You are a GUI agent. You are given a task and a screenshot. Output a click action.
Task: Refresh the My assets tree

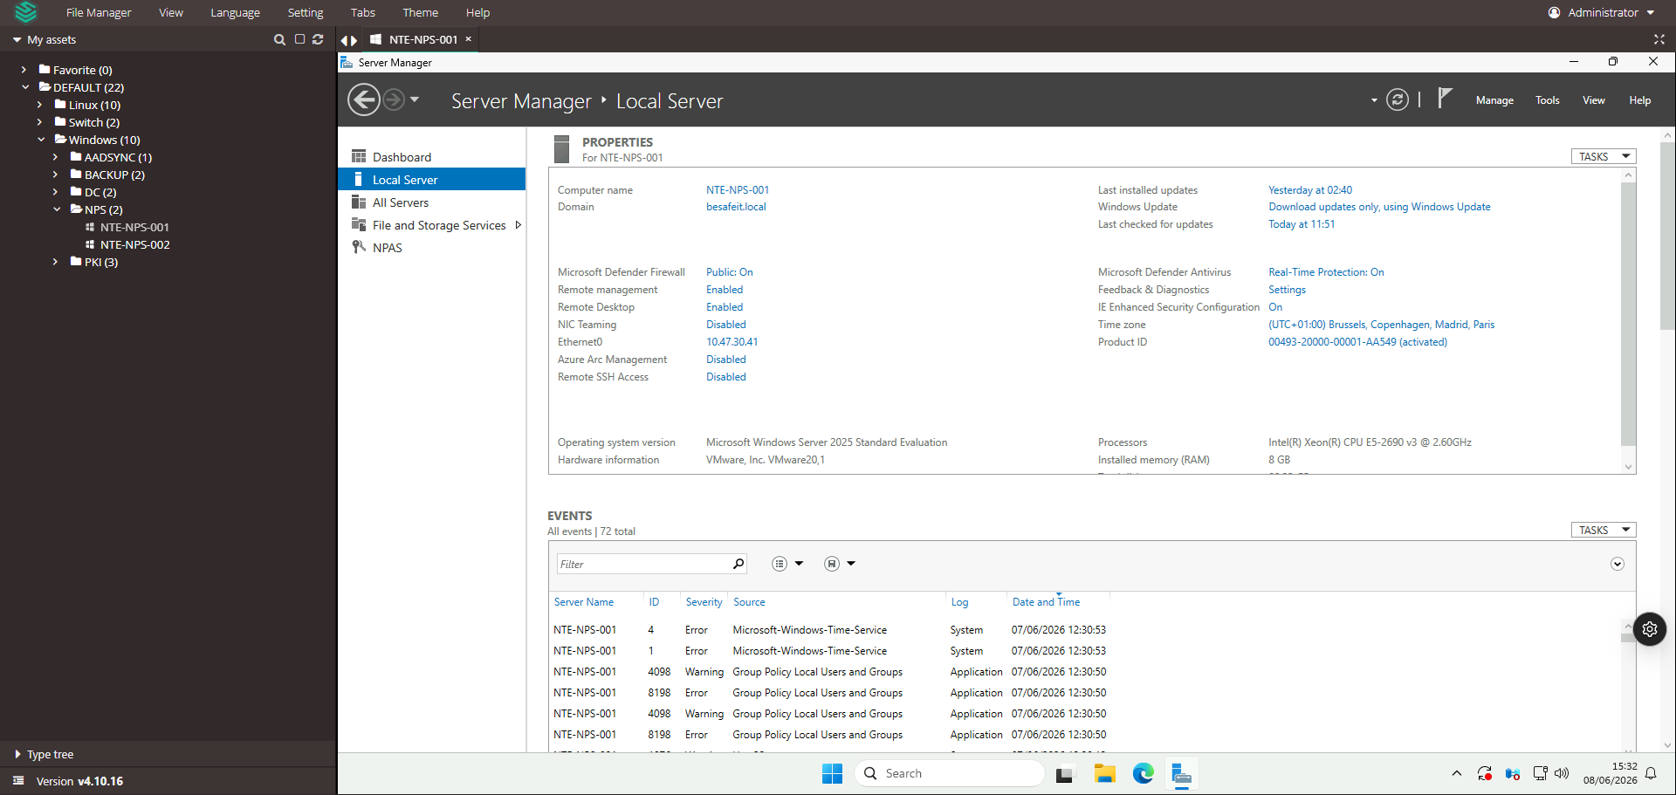318,39
